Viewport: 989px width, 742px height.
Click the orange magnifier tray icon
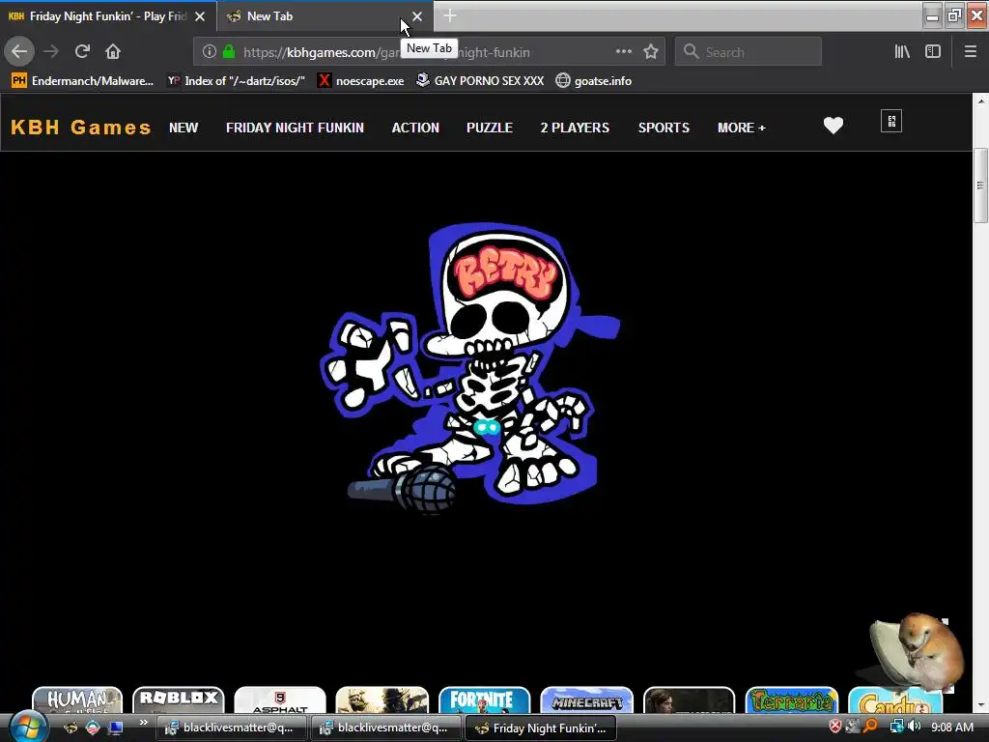click(870, 727)
